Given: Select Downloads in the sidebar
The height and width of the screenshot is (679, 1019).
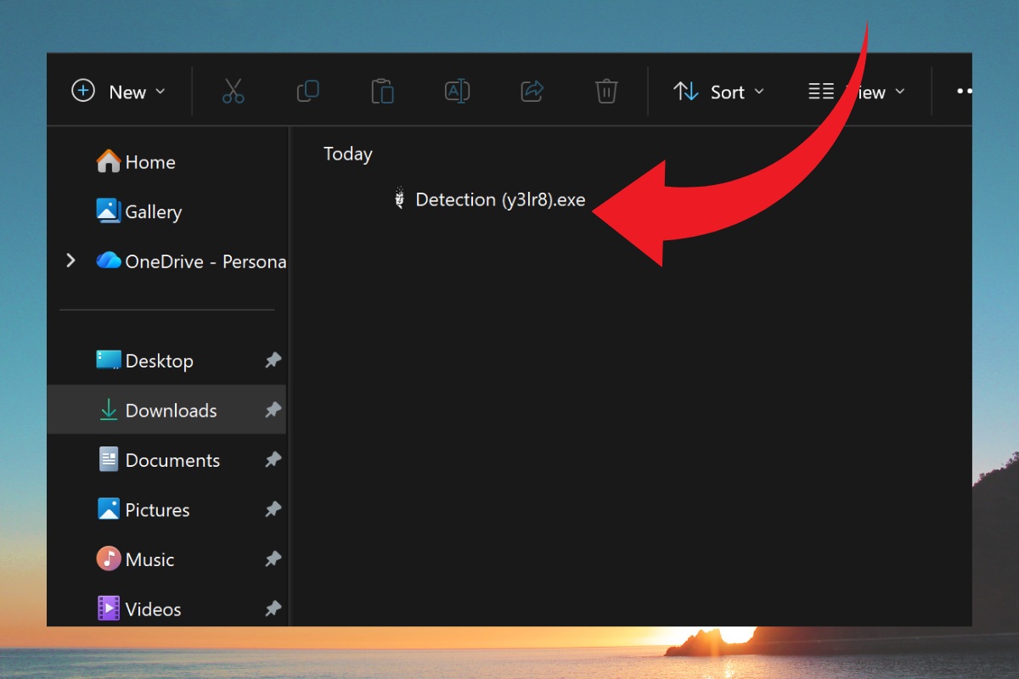Looking at the screenshot, I should tap(166, 411).
